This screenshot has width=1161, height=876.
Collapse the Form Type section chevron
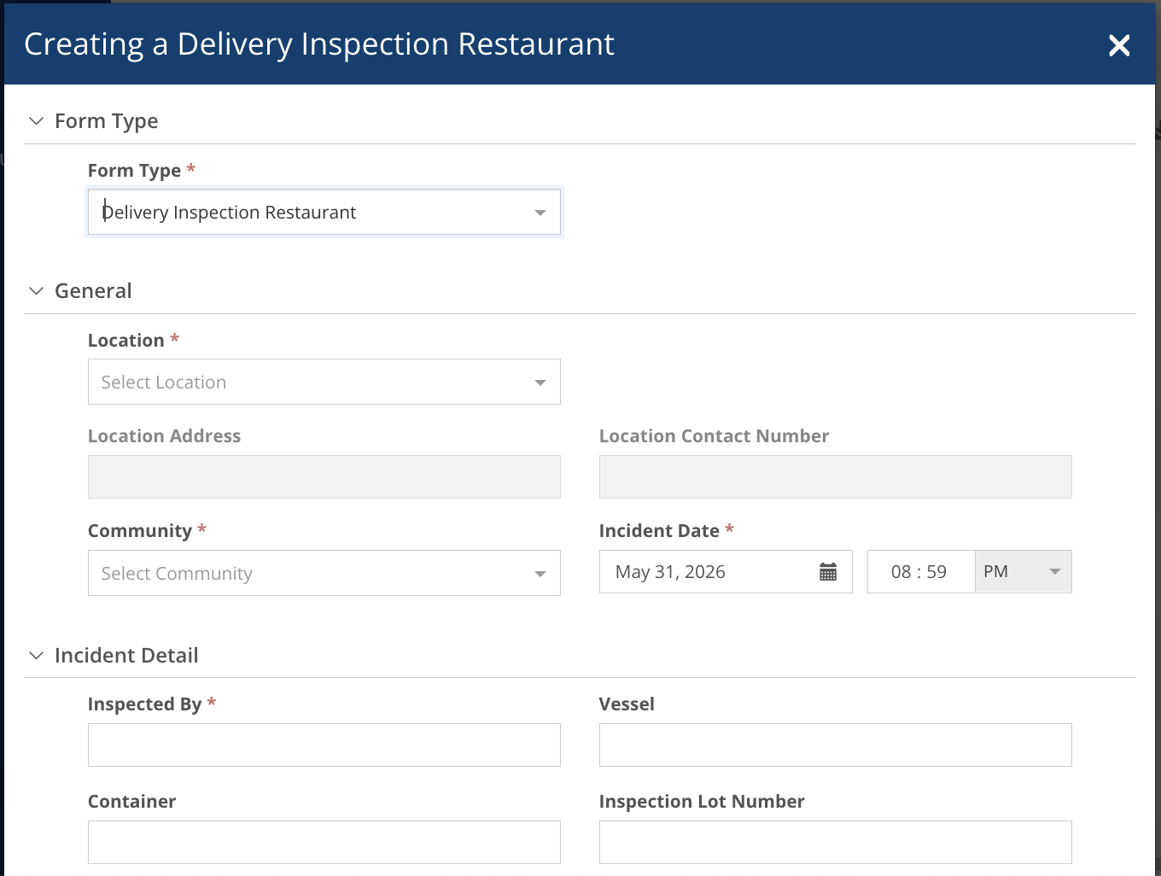click(x=36, y=121)
